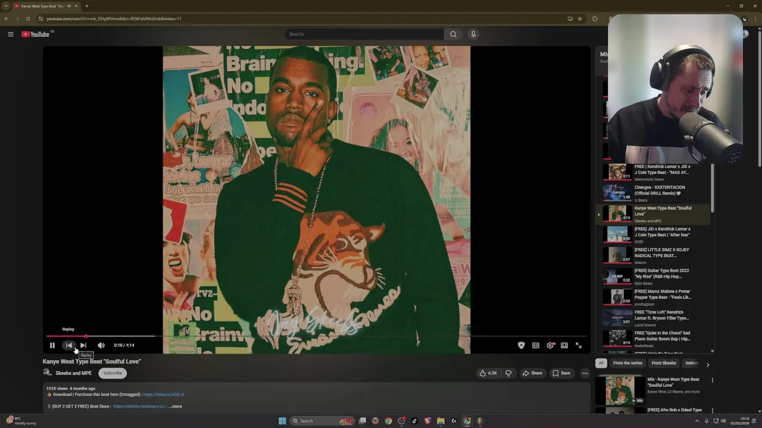Mute the tab via its audio icon

(x=69, y=6)
